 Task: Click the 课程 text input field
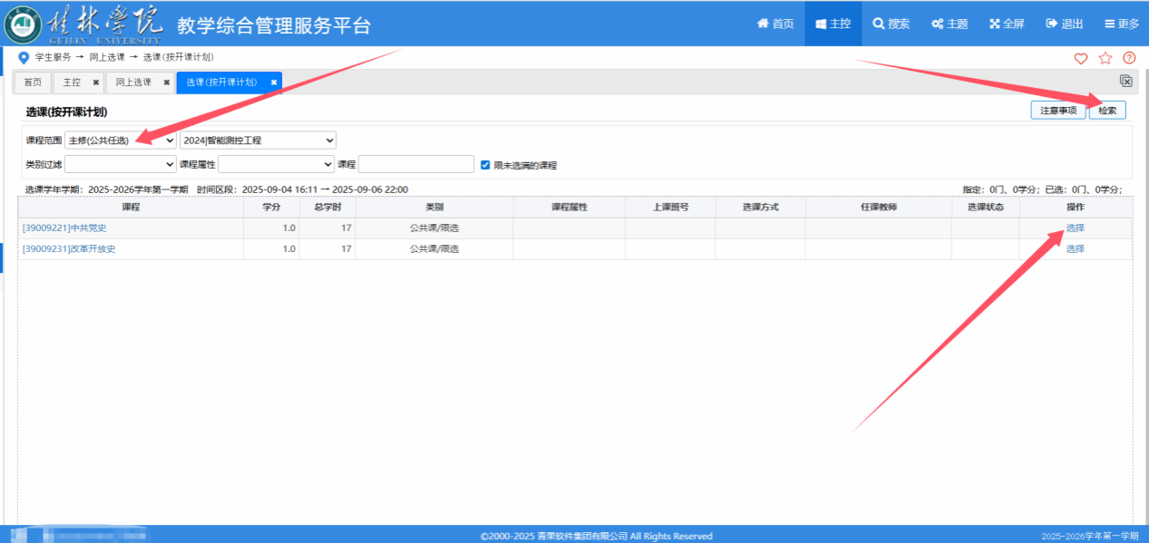click(x=416, y=164)
